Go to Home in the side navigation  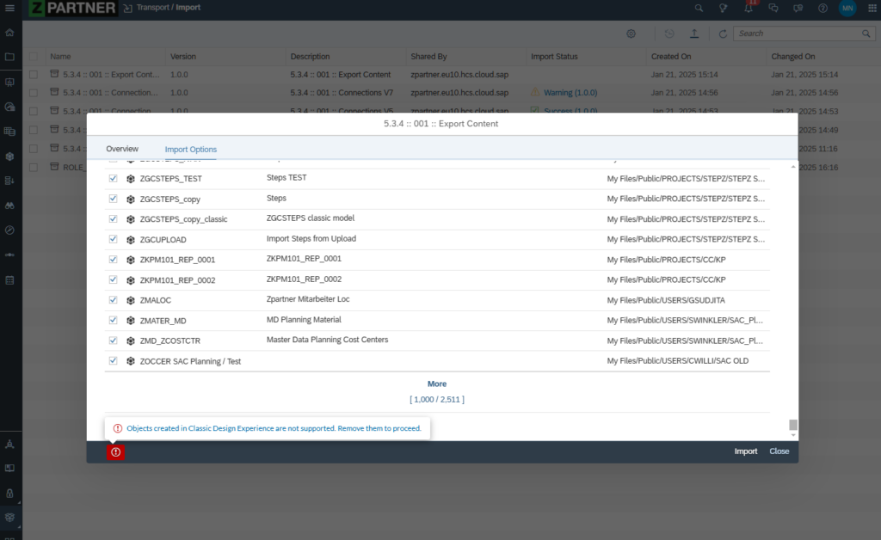(x=10, y=33)
